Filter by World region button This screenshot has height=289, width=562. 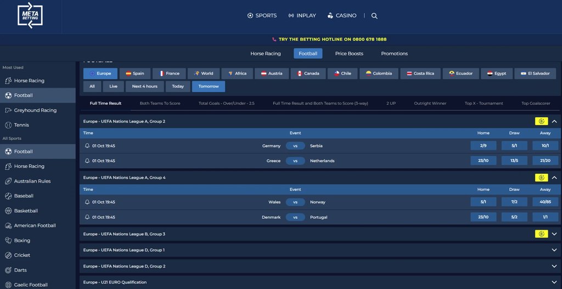point(203,73)
